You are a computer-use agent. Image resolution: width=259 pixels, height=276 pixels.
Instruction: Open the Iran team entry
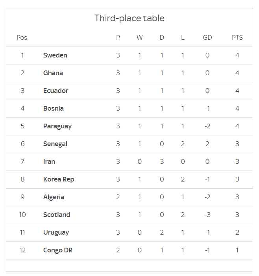pos(49,161)
